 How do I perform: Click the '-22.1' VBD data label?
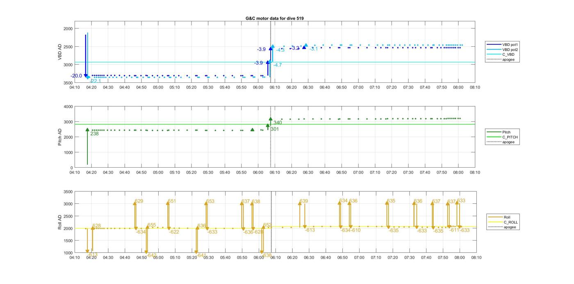[95, 81]
